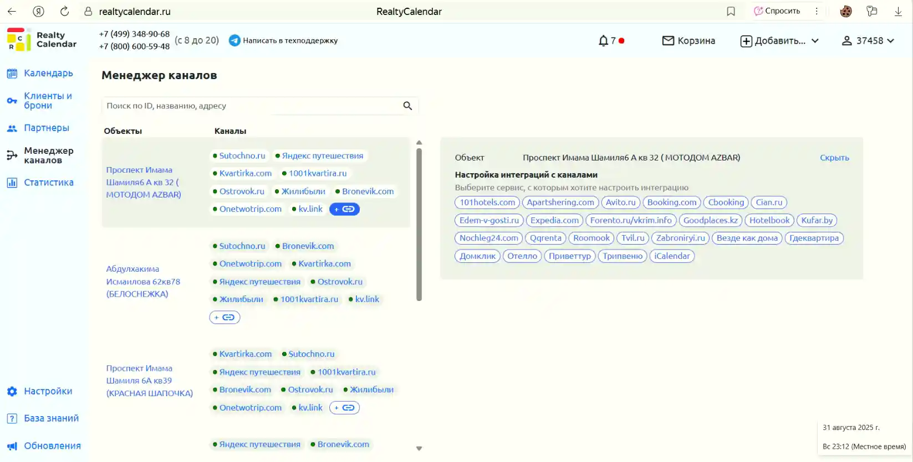Open the Yandex home icon
The image size is (913, 462).
[38, 11]
